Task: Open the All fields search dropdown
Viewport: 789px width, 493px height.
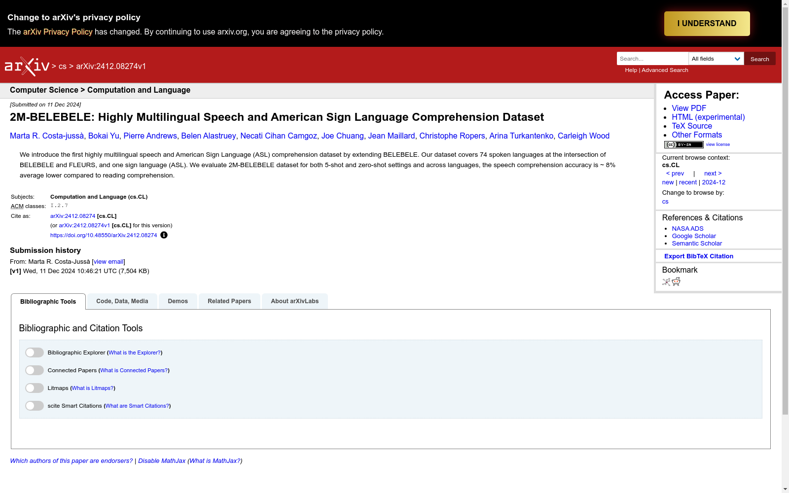Action: [716, 58]
